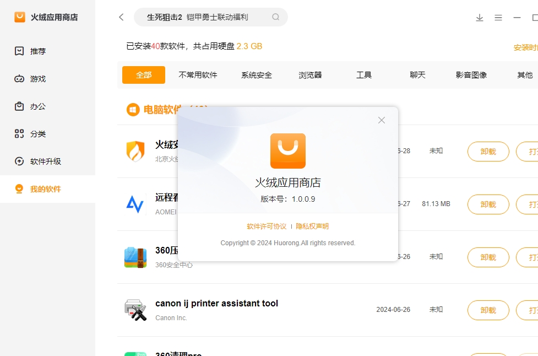
Task: Select the 全部 filter tab
Action: [143, 75]
